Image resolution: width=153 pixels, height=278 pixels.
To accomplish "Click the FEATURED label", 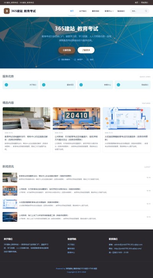I will point(146,103).
